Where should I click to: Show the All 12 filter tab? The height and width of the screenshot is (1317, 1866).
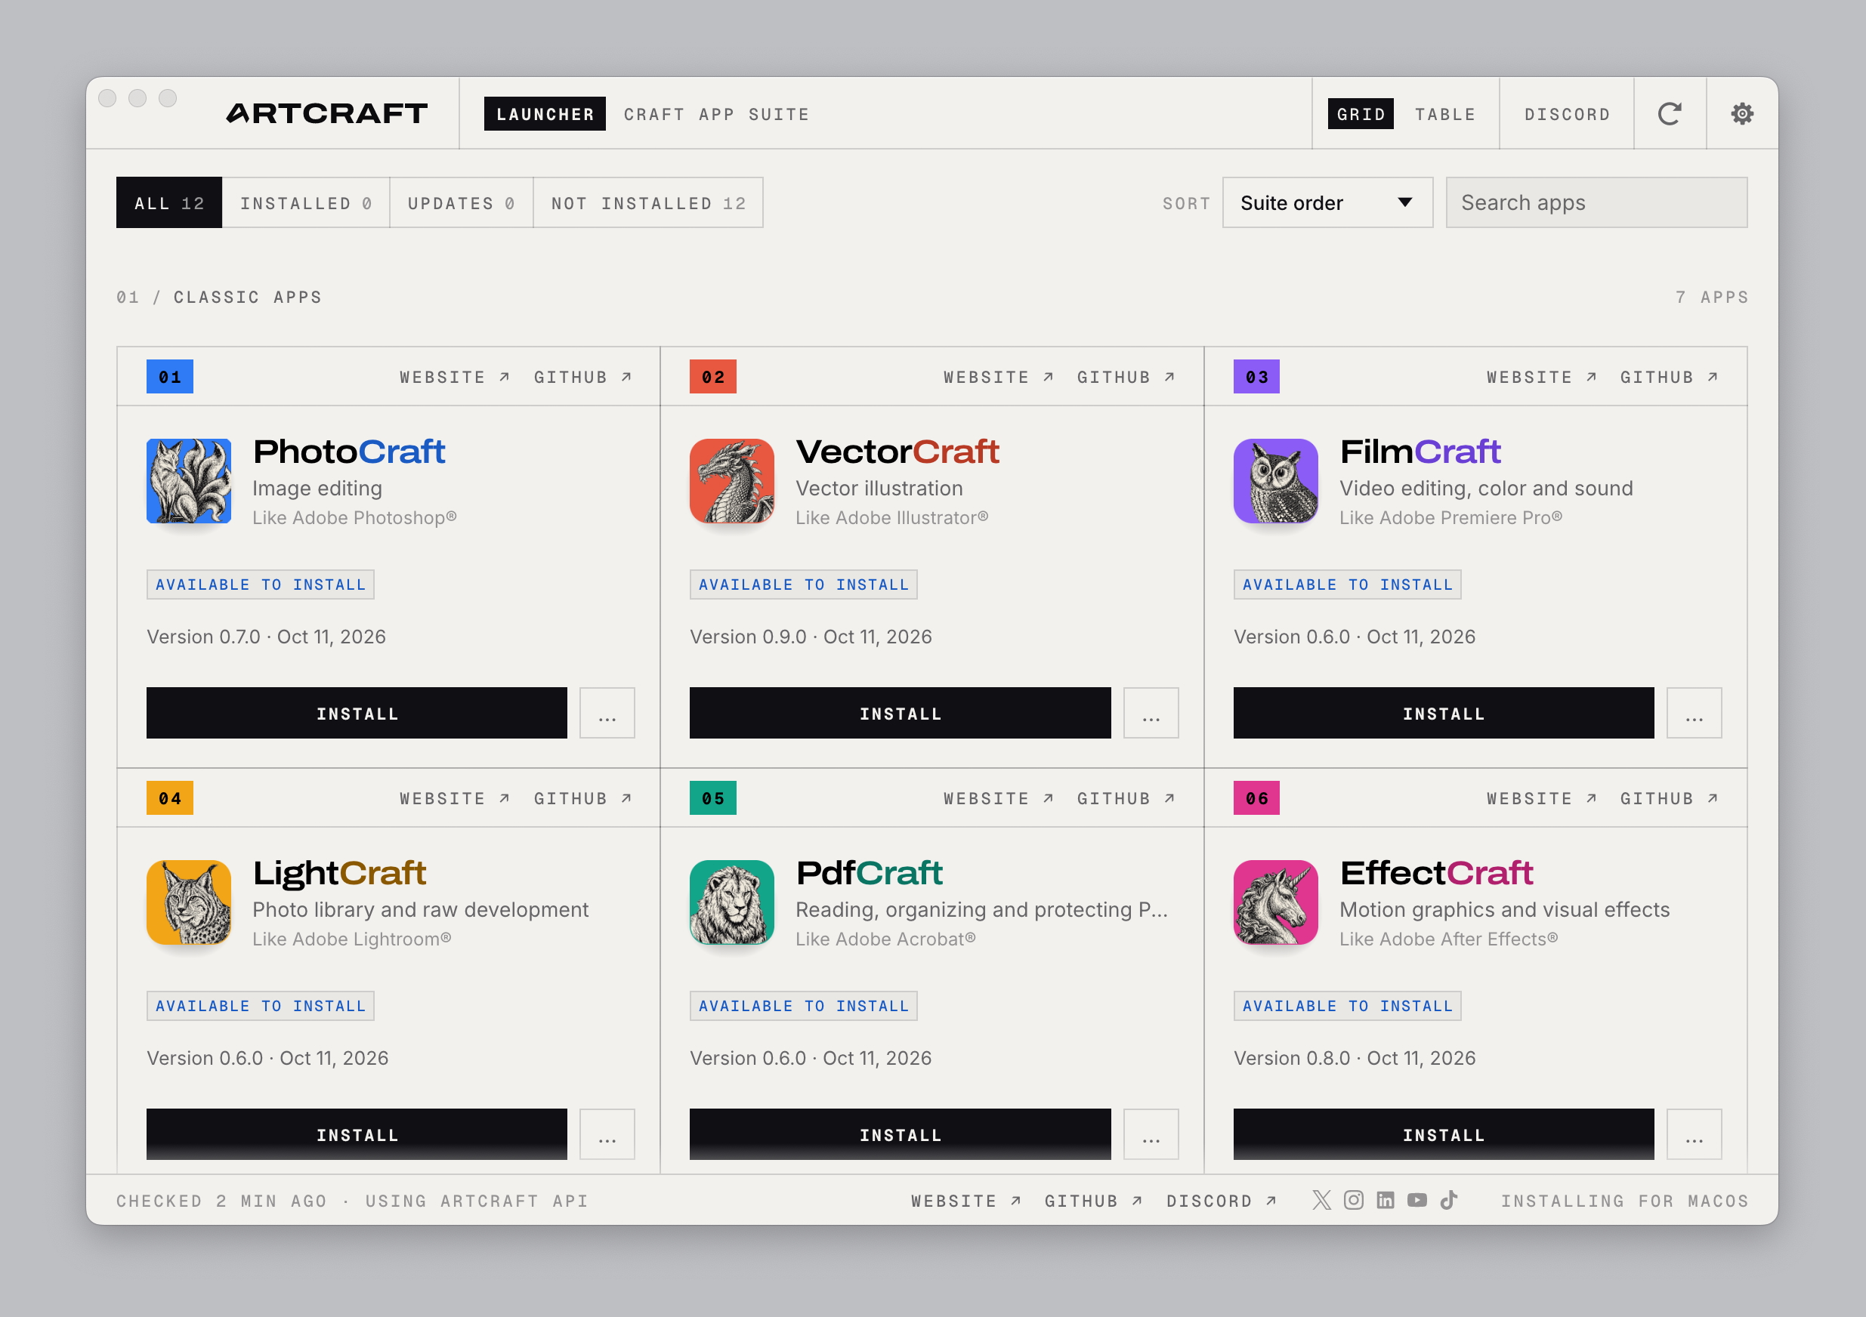pos(169,202)
